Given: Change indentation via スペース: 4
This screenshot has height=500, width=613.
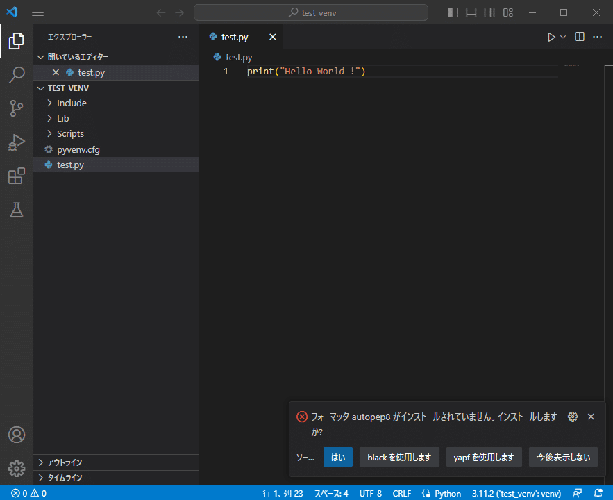Looking at the screenshot, I should [x=331, y=493].
